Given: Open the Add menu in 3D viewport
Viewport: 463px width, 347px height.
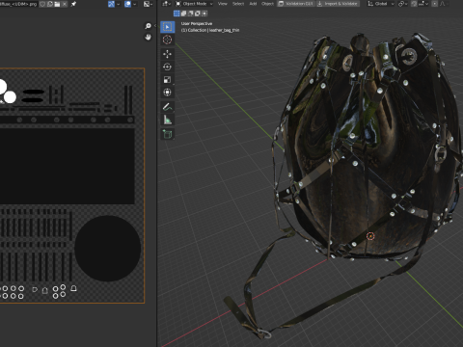Looking at the screenshot, I should 253,4.
